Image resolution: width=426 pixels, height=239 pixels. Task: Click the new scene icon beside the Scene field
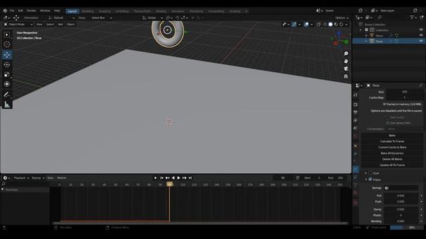pos(361,11)
